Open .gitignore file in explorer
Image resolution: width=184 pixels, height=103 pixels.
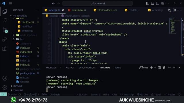[x=26, y=43]
